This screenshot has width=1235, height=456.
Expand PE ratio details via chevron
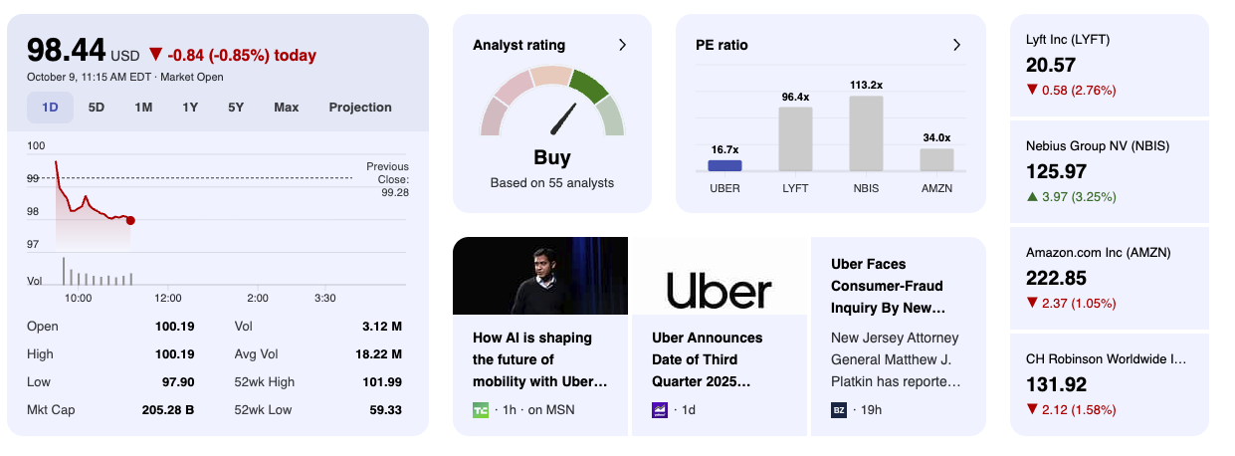tap(956, 45)
